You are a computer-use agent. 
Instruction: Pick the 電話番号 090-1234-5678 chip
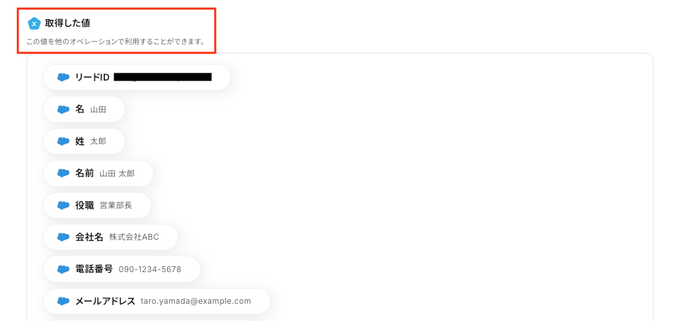point(122,269)
